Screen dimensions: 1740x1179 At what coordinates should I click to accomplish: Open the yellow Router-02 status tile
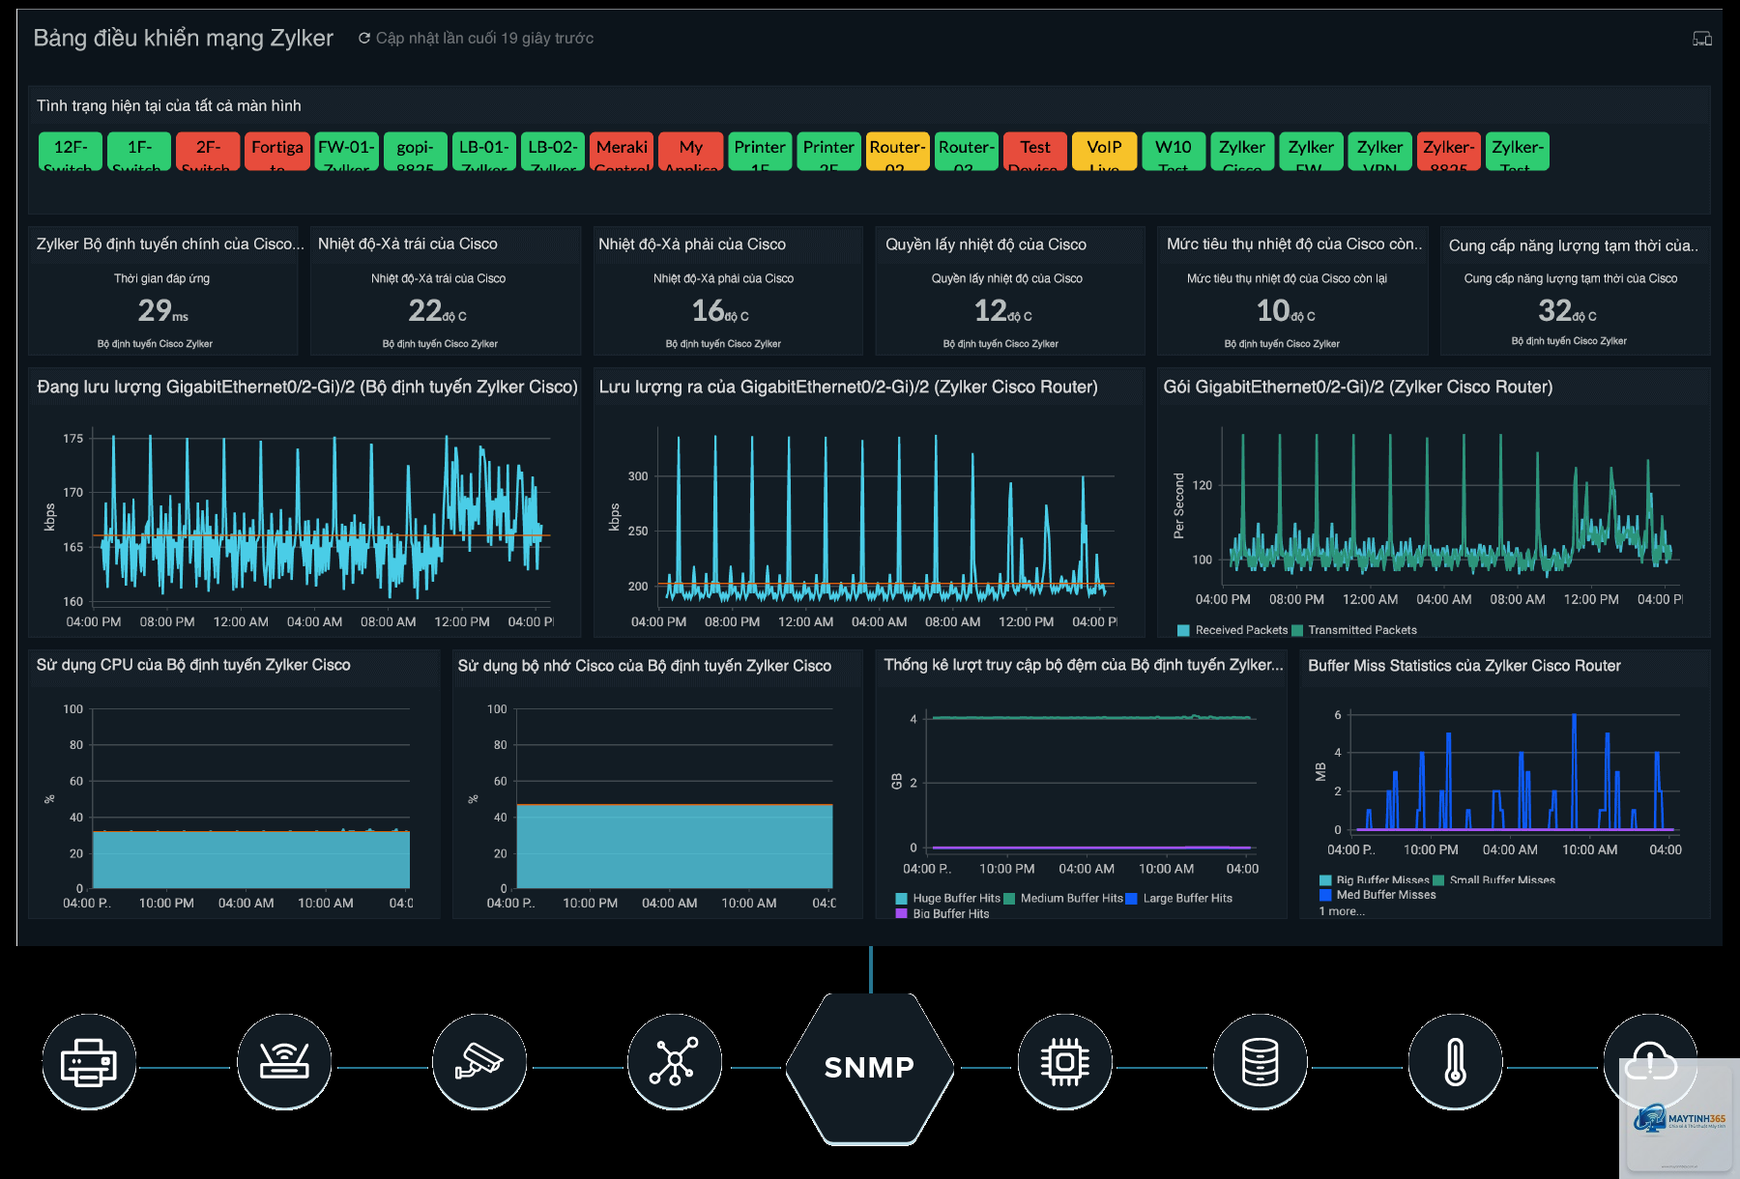898,152
